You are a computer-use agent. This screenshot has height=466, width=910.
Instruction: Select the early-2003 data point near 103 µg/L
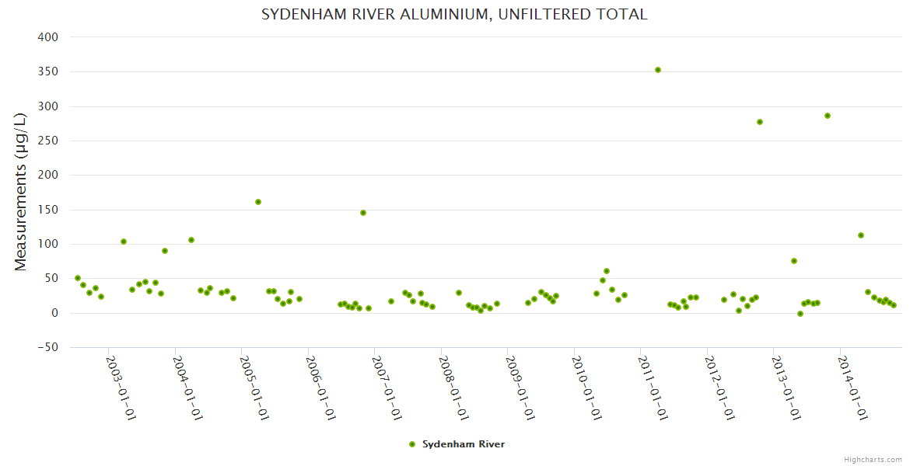[124, 242]
